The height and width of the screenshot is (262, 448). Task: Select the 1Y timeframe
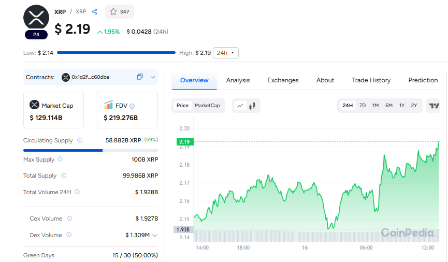(402, 106)
